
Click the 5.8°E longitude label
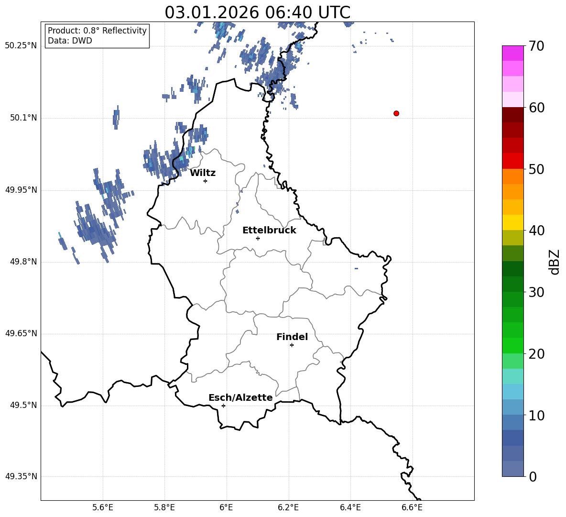point(164,507)
